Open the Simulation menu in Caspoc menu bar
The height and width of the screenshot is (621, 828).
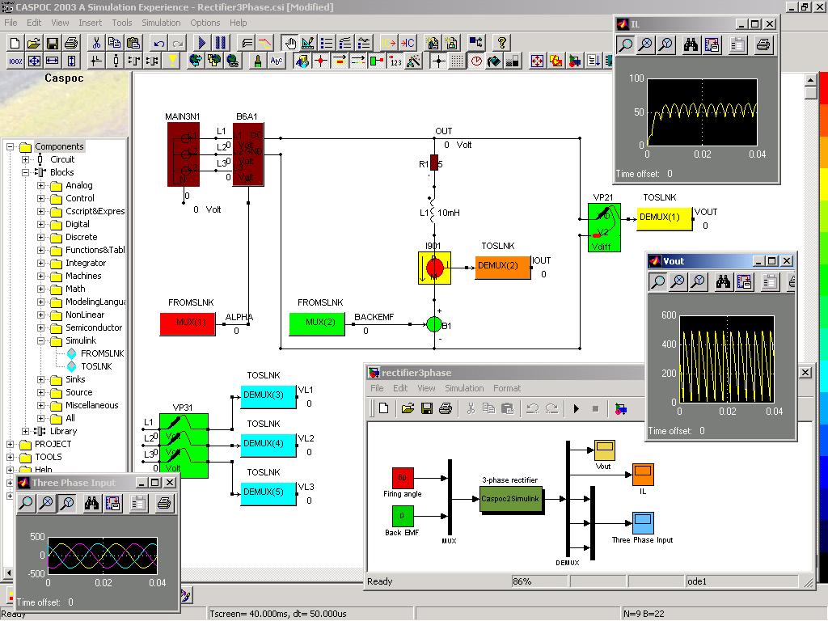pos(161,23)
